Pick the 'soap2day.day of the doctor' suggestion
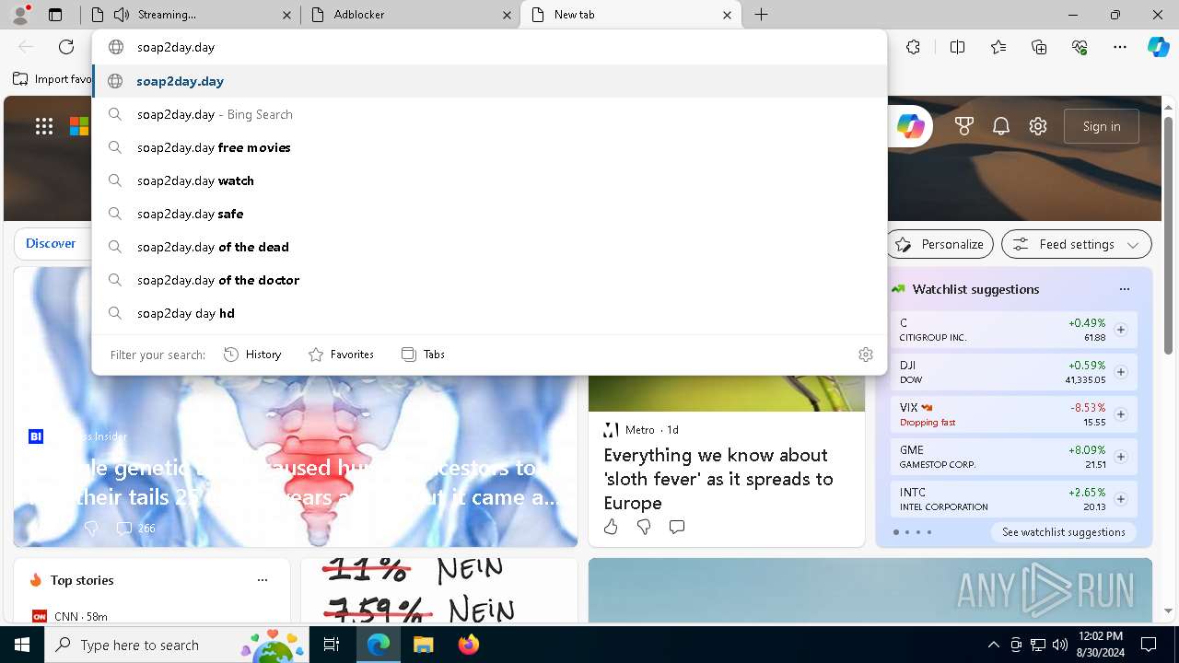Image resolution: width=1179 pixels, height=663 pixels. 489,280
